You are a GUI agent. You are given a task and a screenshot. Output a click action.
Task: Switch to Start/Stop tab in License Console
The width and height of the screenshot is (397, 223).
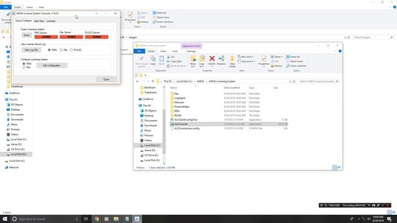39,21
